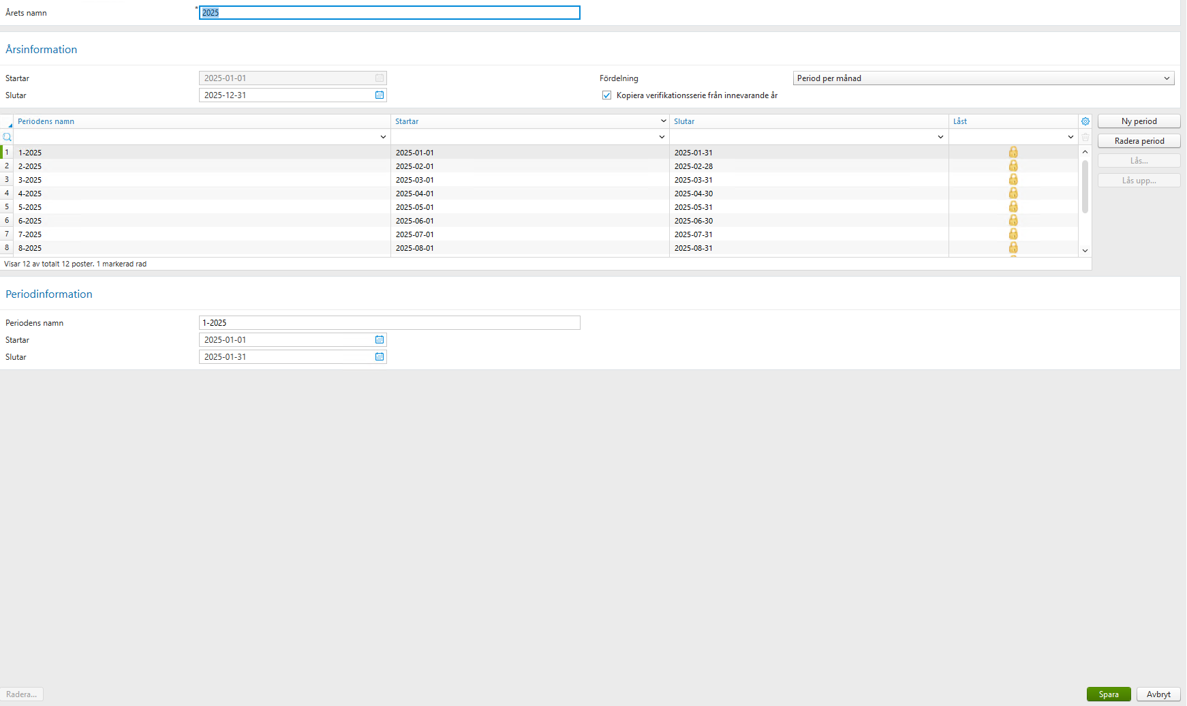Toggle the lock on period 1-2025
The height and width of the screenshot is (706, 1187).
pos(1013,152)
